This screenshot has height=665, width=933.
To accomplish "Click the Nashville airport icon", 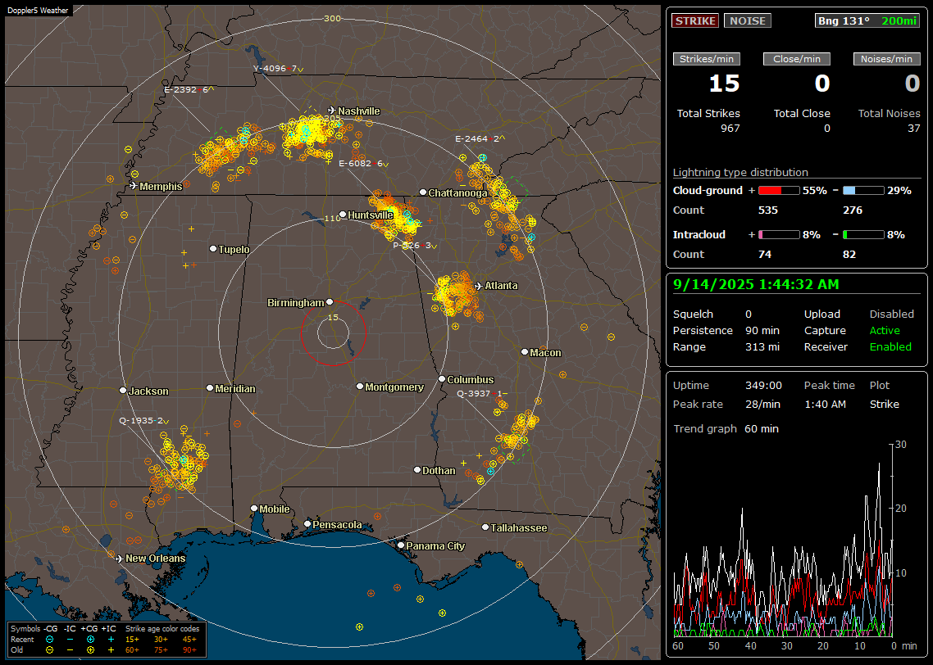I will pos(331,110).
